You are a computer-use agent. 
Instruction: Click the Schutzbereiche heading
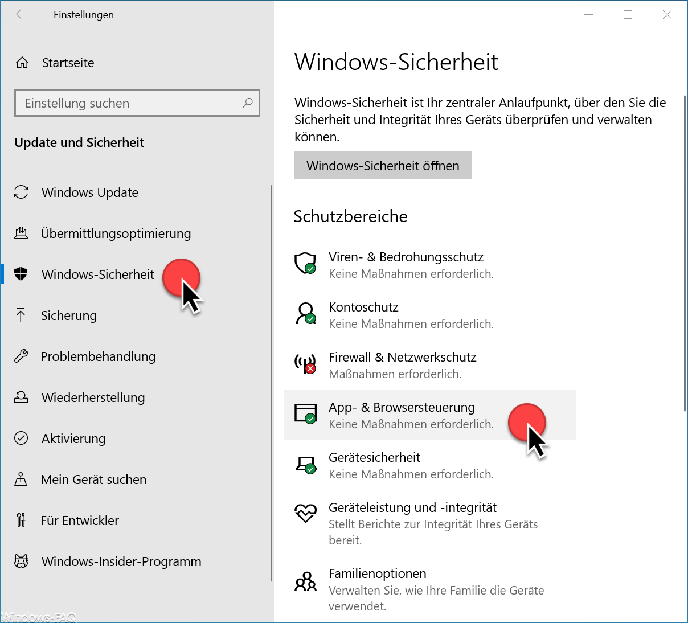351,216
